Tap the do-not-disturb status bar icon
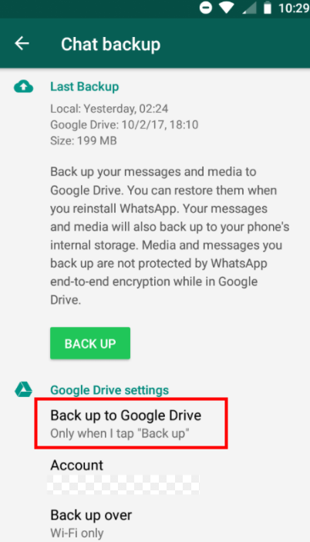 [206, 8]
